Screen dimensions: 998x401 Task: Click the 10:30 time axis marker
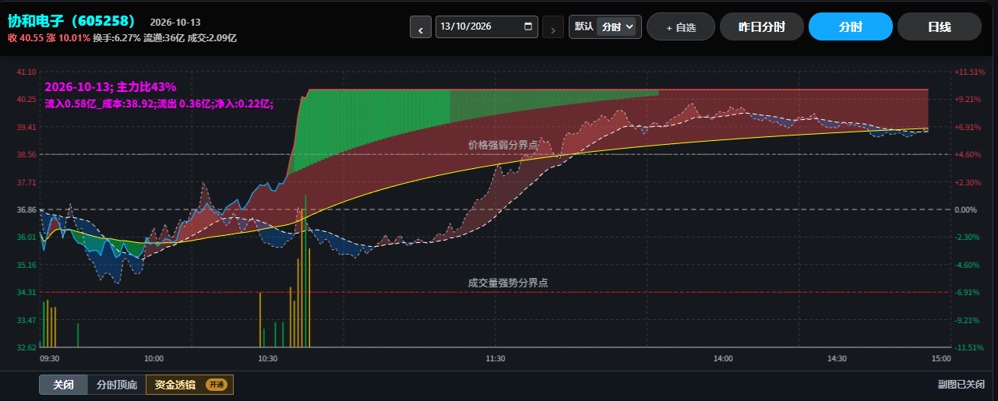coord(267,358)
